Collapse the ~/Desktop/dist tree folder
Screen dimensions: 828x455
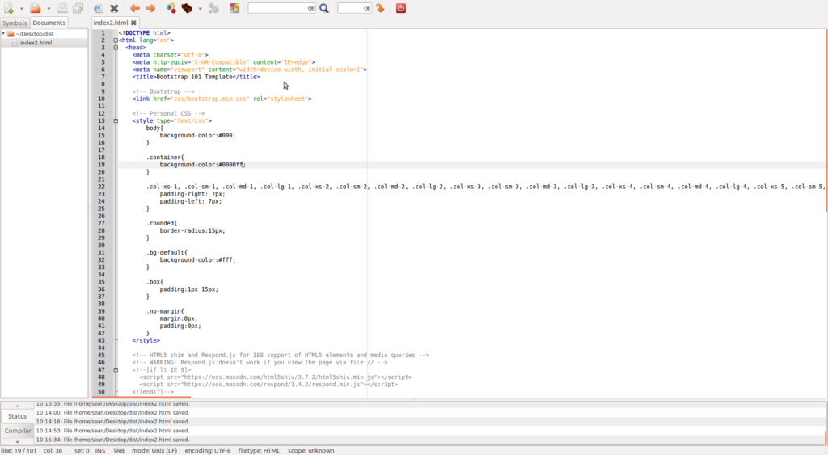[x=4, y=34]
